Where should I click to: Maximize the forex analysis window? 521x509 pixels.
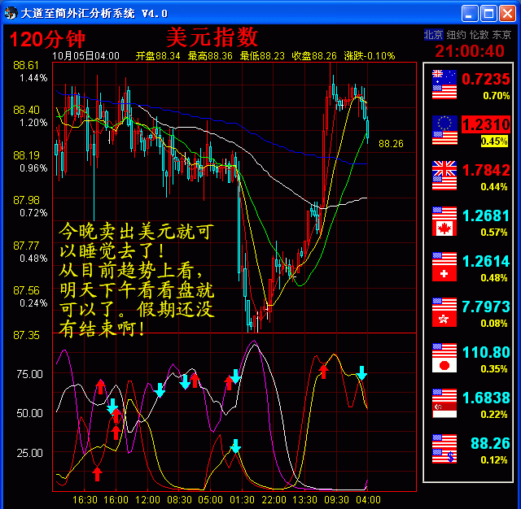pyautogui.click(x=488, y=14)
